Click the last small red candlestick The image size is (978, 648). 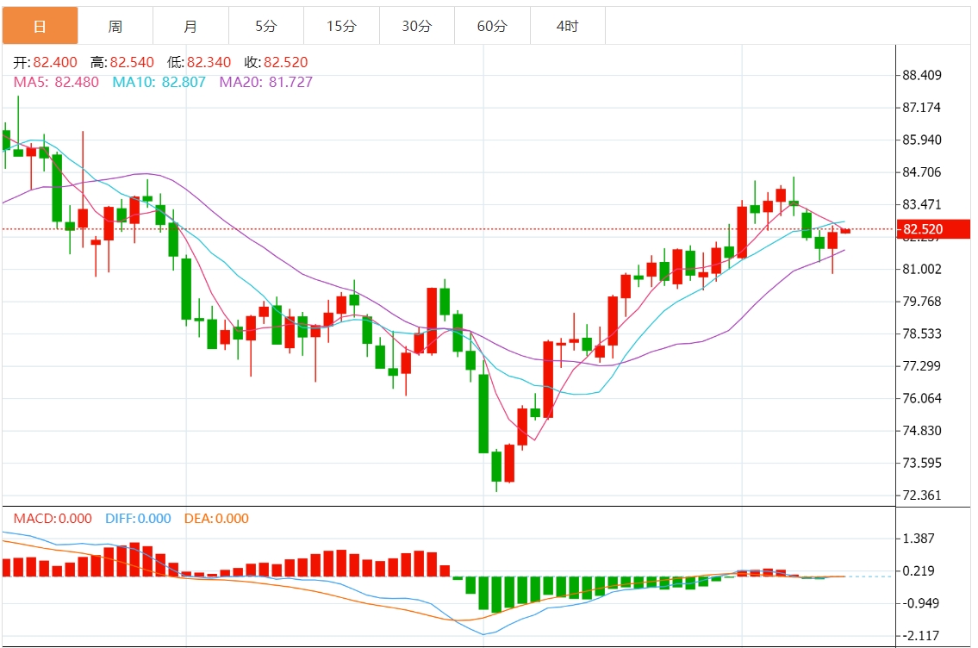pyautogui.click(x=846, y=231)
